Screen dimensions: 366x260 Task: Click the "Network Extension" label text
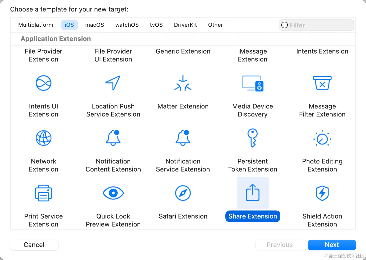(x=44, y=165)
